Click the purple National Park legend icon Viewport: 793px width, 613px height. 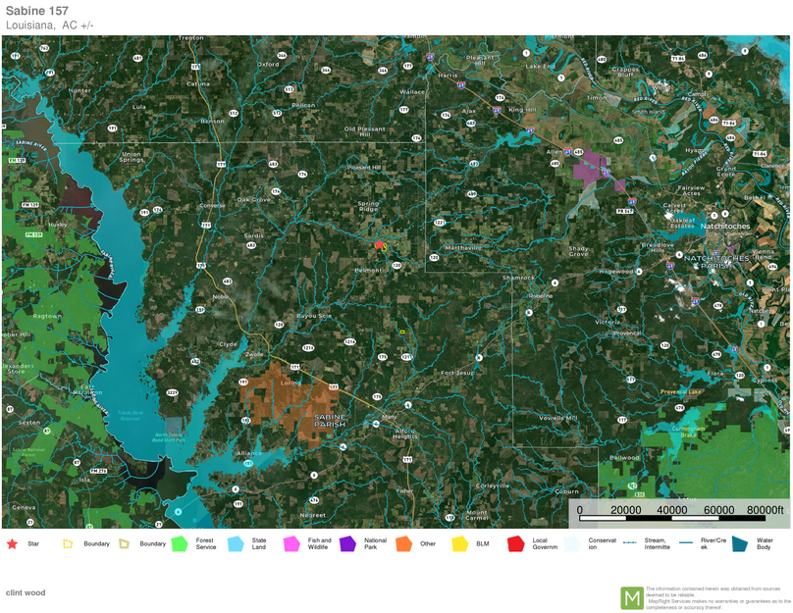347,543
